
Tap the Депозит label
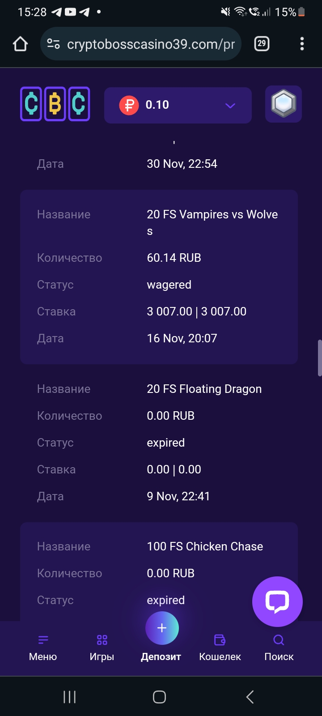click(161, 657)
